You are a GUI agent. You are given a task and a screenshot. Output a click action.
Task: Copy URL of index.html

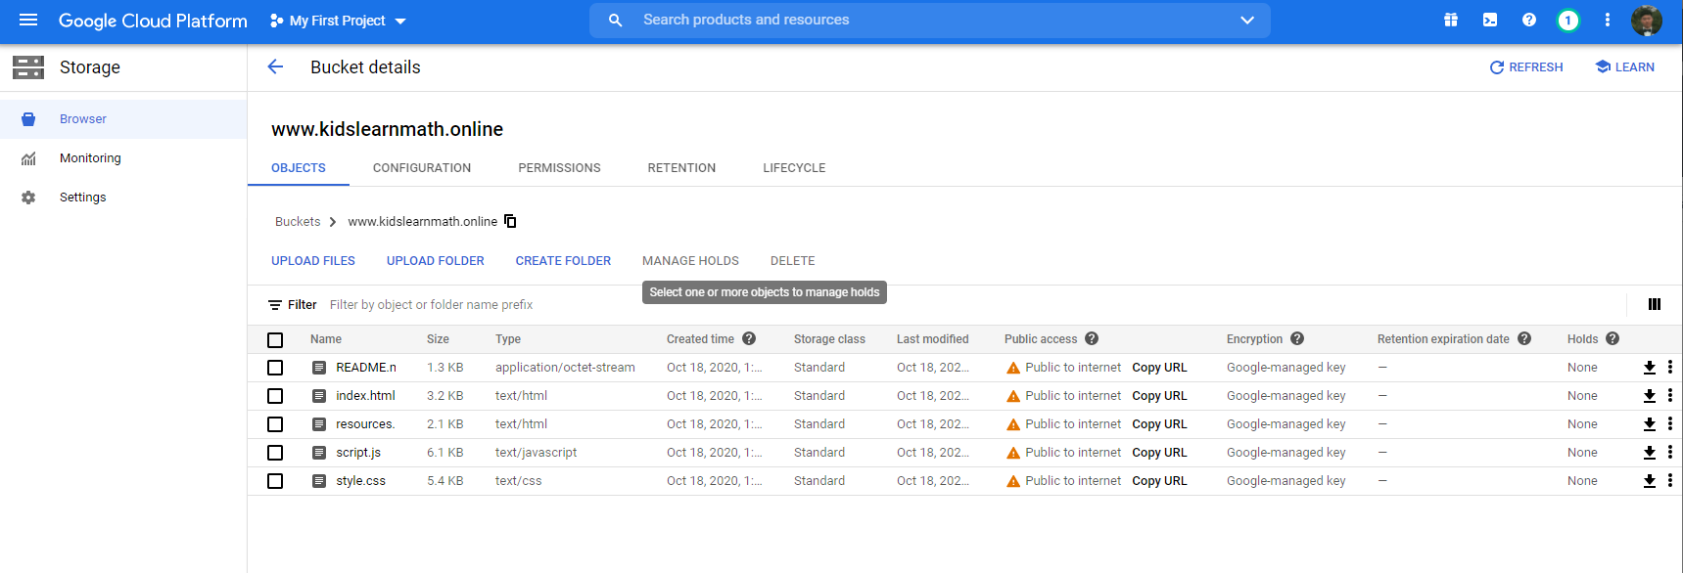pyautogui.click(x=1159, y=396)
